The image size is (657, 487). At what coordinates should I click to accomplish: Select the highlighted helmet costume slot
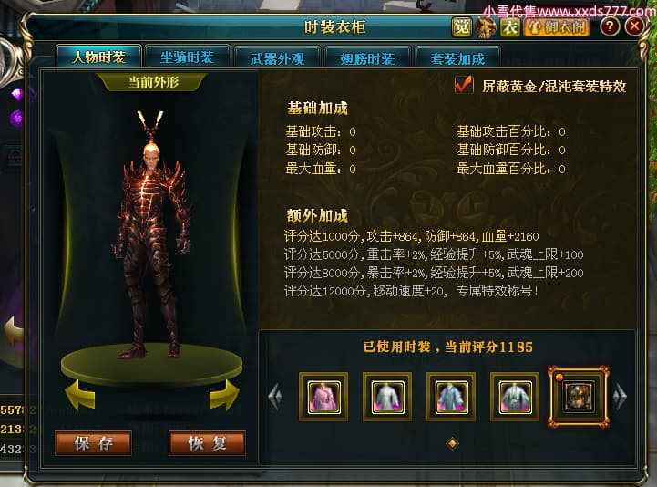(579, 397)
